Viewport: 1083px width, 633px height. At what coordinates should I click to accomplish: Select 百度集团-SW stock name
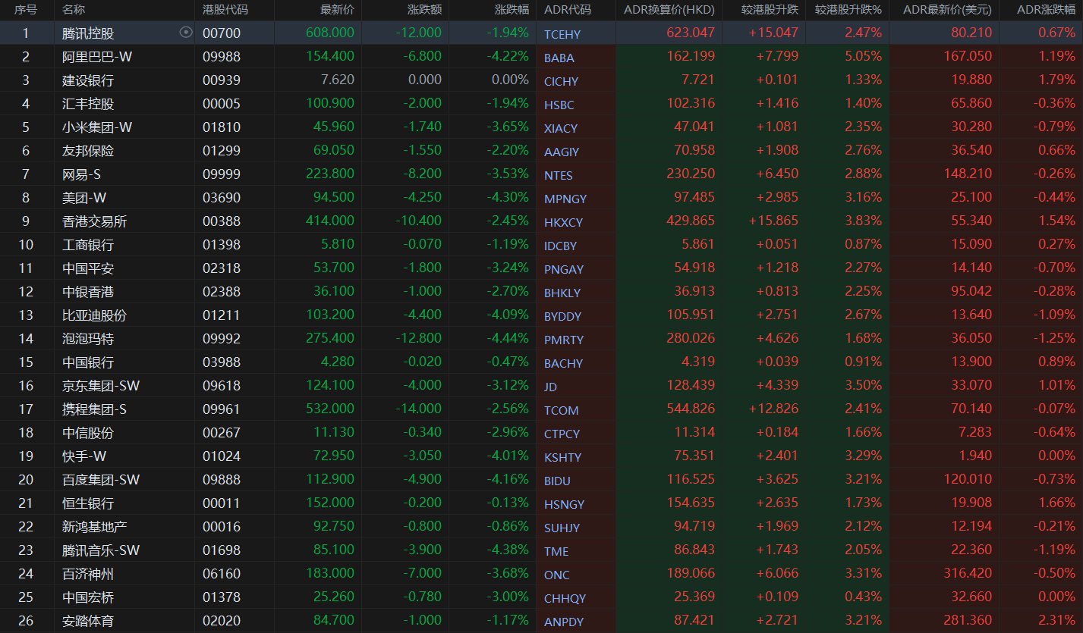(101, 480)
